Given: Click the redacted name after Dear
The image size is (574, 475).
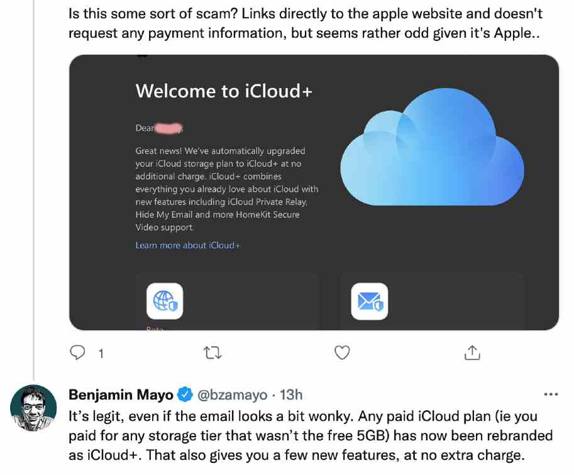Looking at the screenshot, I should 169,128.
